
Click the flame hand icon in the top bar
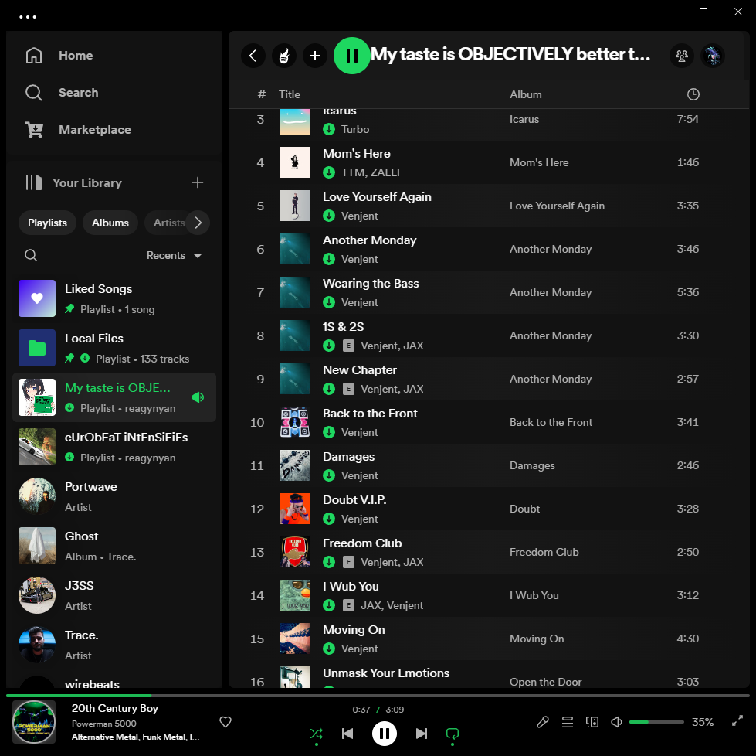click(x=284, y=56)
